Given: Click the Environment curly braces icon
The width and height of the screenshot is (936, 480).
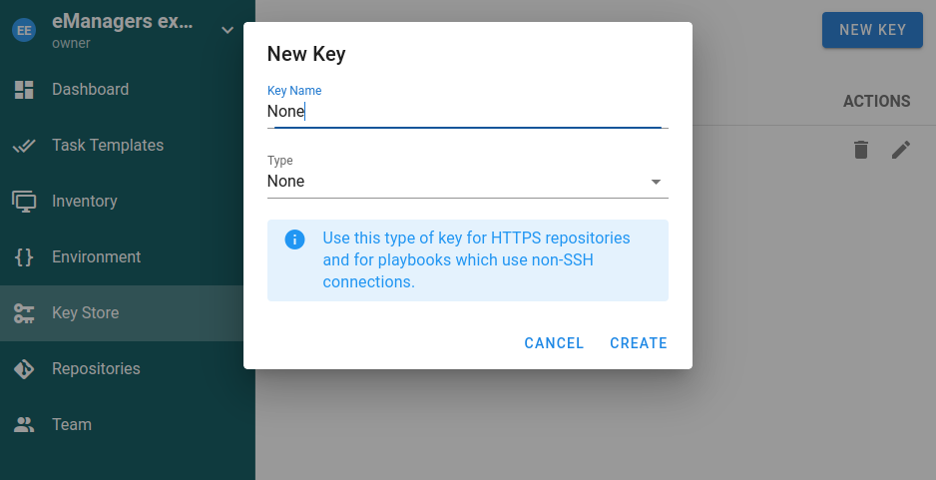Looking at the screenshot, I should coord(24,257).
